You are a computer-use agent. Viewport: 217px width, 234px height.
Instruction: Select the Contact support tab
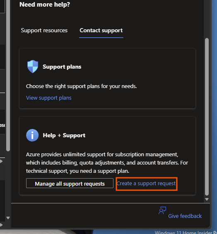click(101, 31)
